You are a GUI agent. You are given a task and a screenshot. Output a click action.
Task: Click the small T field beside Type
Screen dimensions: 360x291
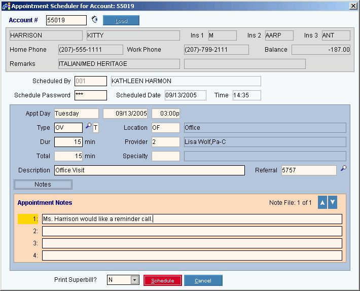pos(96,128)
